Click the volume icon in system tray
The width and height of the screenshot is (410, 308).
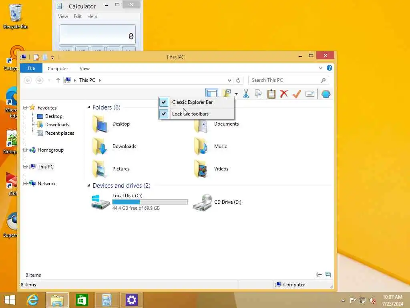372,300
